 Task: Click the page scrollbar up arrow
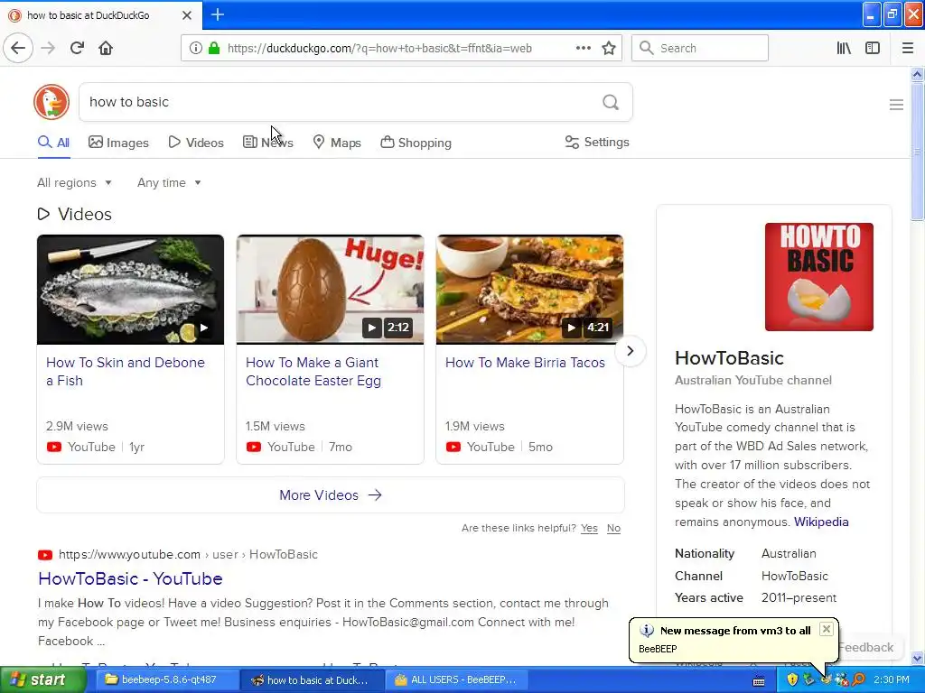[x=917, y=74]
